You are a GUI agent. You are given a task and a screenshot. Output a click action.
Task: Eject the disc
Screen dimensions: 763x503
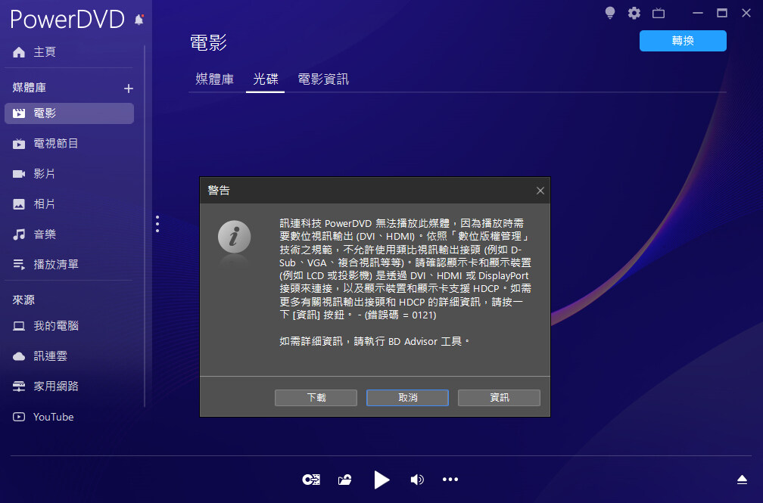741,479
